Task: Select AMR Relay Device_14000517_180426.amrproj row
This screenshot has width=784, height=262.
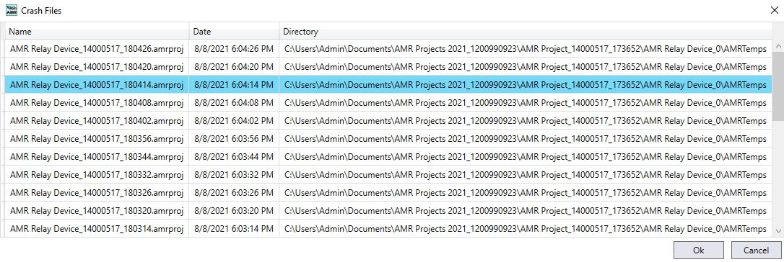Action: (388, 49)
